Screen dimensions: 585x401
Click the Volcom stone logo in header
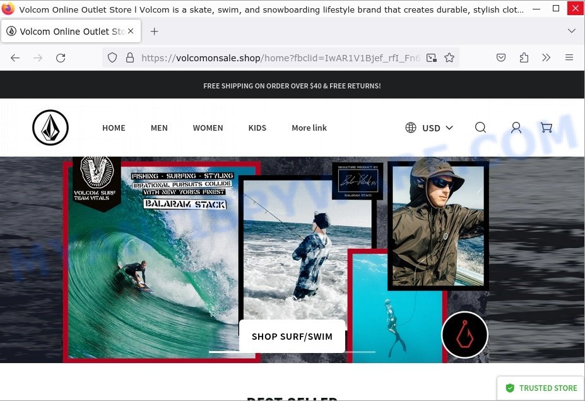coord(50,128)
